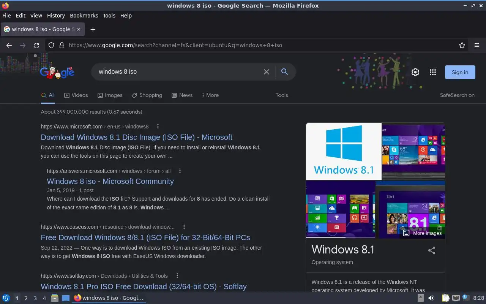The width and height of the screenshot is (486, 304).
Task: Open the Tools menu in menu bar
Action: point(109,16)
